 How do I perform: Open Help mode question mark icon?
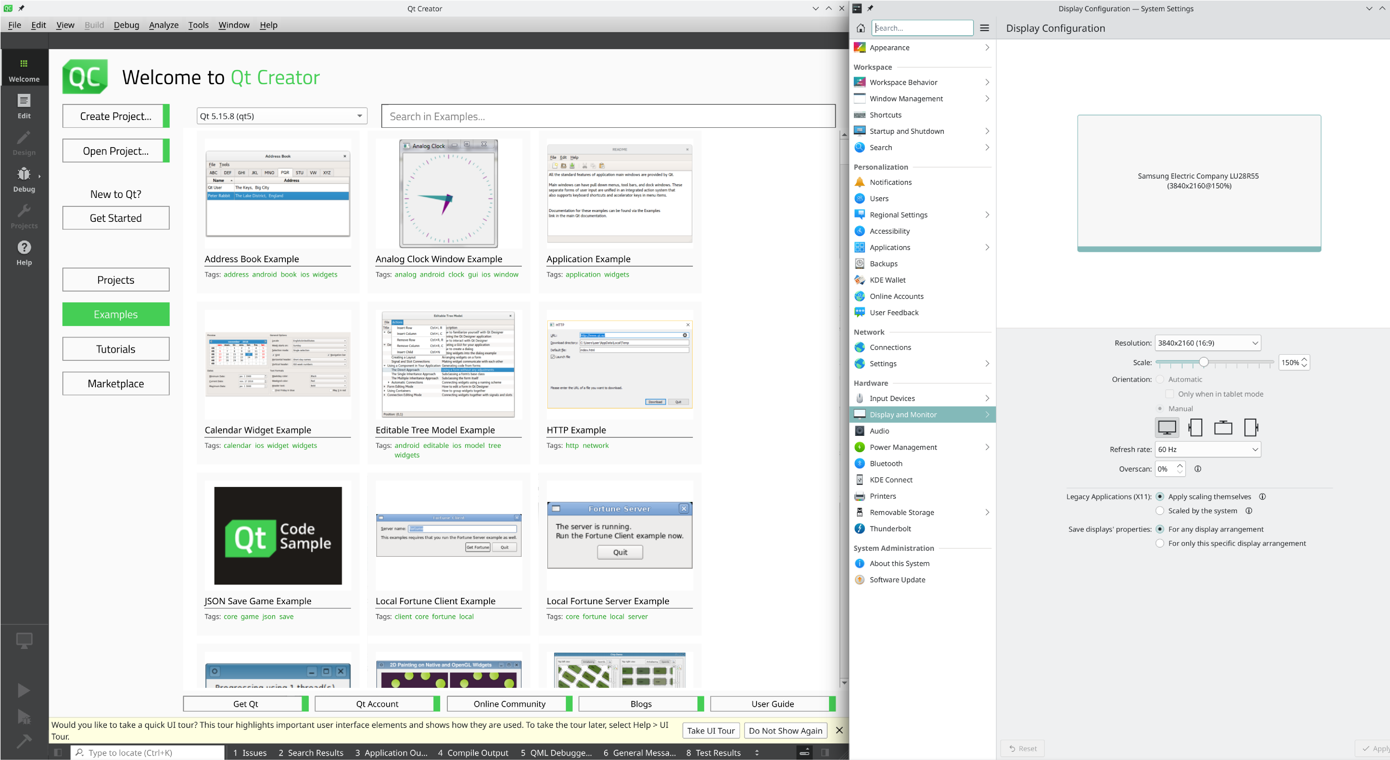pos(24,253)
